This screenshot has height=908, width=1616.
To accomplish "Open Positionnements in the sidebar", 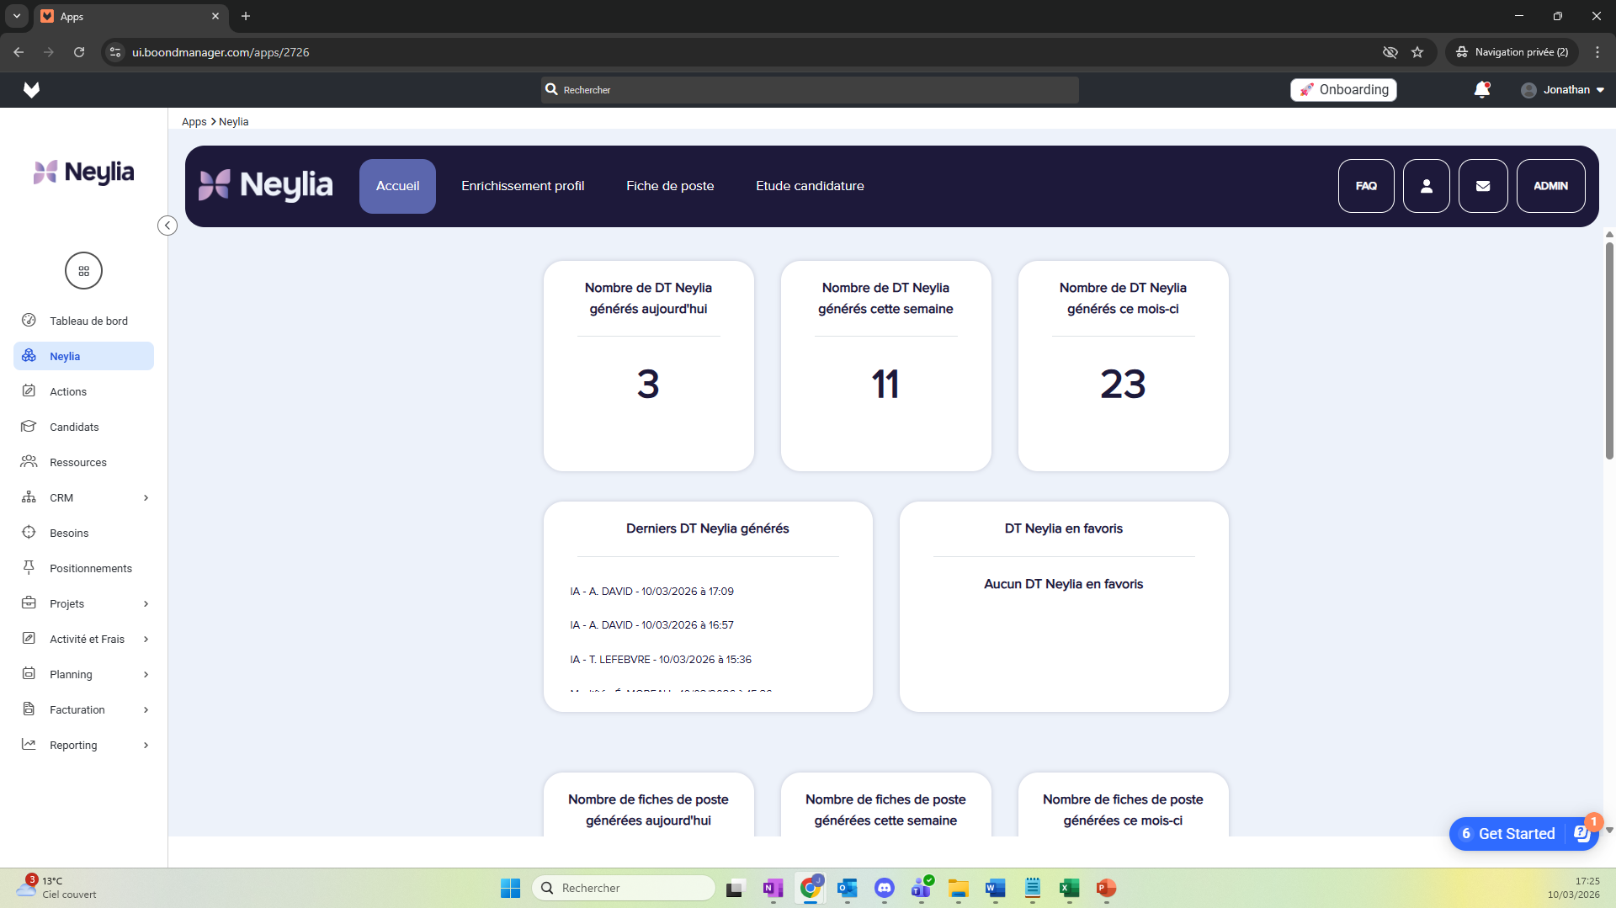I will tap(90, 568).
